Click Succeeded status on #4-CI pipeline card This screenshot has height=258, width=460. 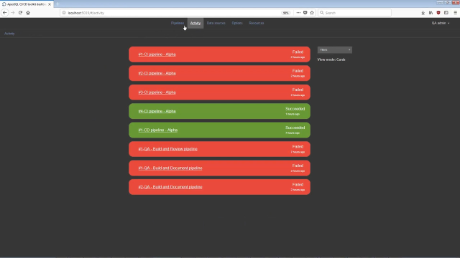tap(295, 109)
